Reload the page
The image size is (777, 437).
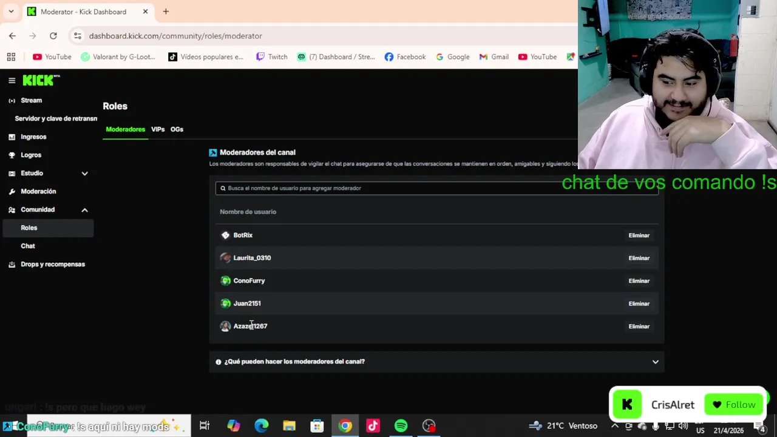point(53,36)
